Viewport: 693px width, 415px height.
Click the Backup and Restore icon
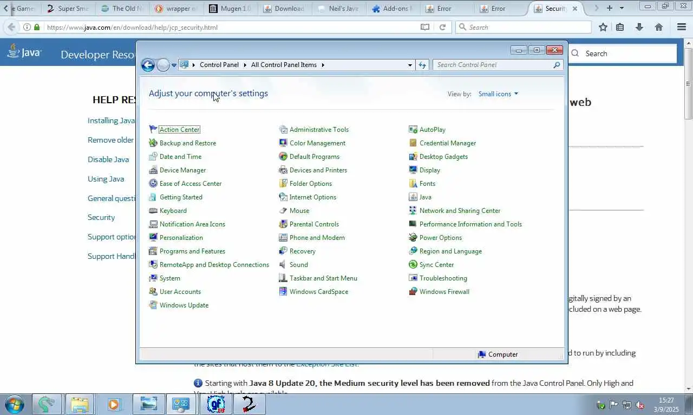coord(153,143)
